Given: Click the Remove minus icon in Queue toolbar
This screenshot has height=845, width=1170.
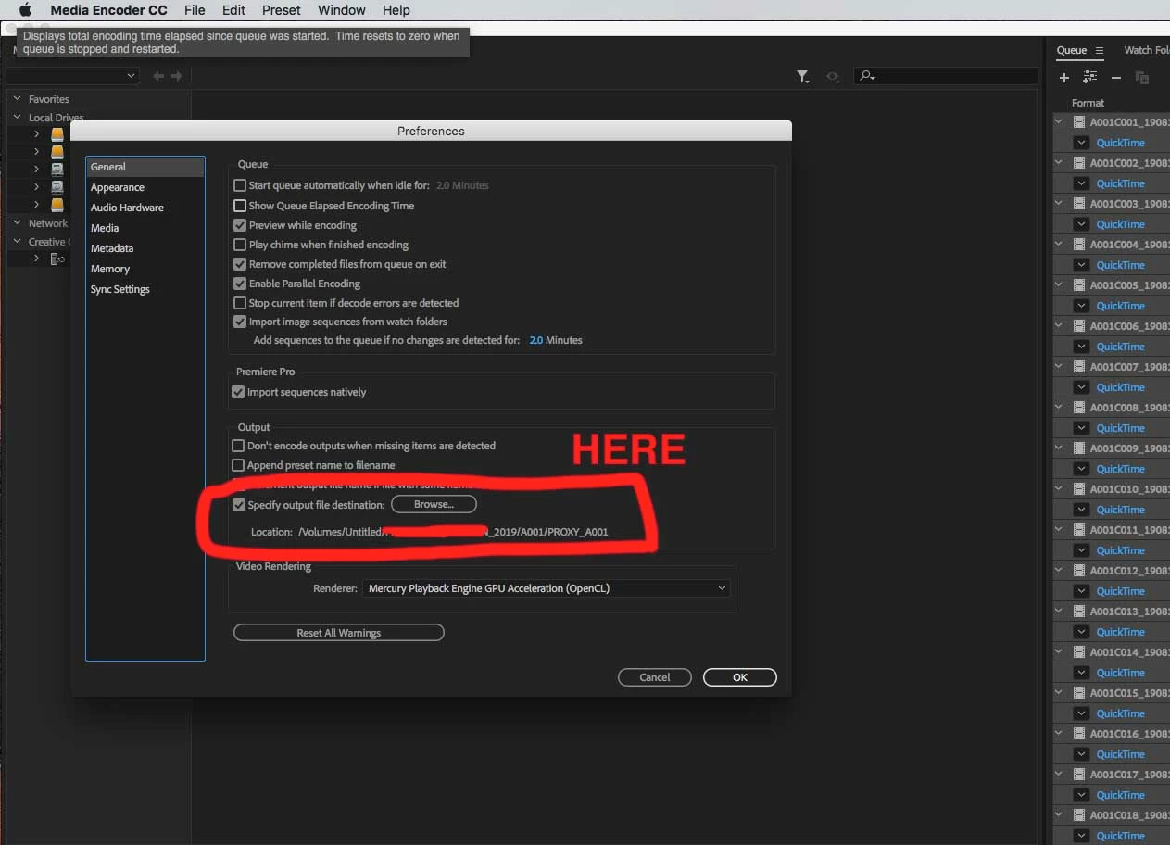Looking at the screenshot, I should (x=1116, y=78).
